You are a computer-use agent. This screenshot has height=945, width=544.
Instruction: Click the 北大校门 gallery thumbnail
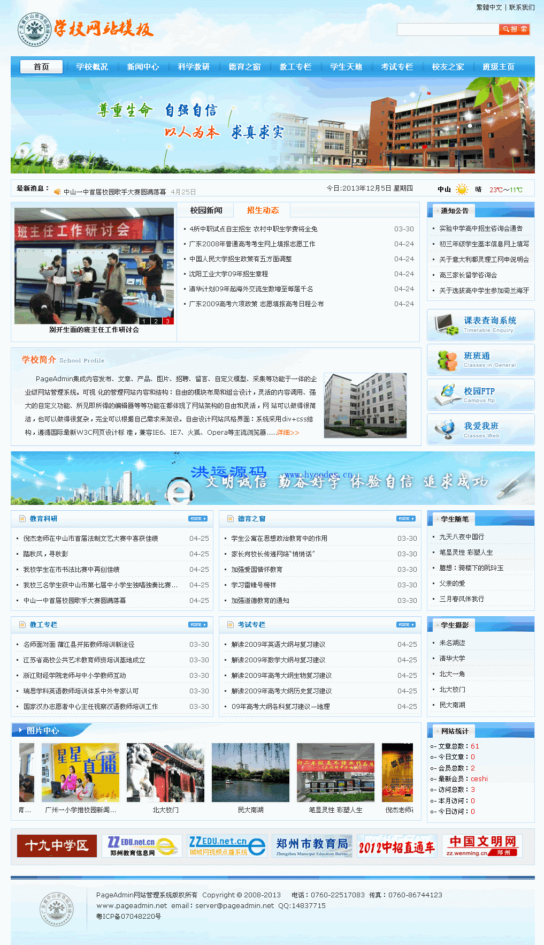pos(165,773)
